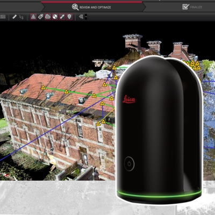Click the location pin icon
Viewport: 215px width, 215px height.
point(69,17)
